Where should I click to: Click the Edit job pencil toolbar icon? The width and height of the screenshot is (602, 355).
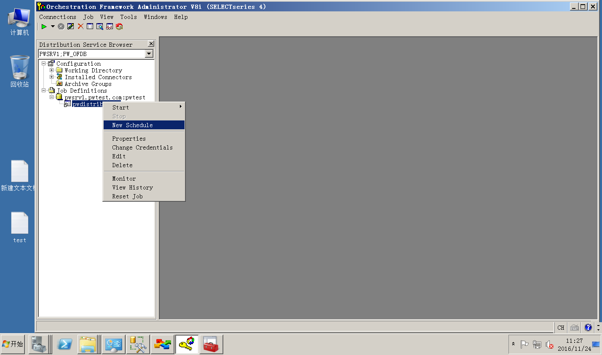71,27
